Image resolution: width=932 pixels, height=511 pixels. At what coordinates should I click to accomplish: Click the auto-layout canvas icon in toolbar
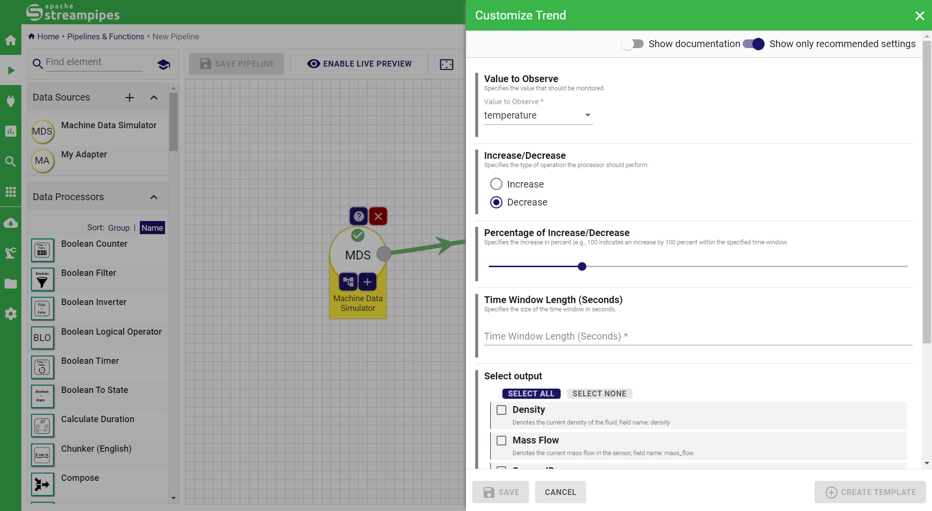(x=446, y=64)
